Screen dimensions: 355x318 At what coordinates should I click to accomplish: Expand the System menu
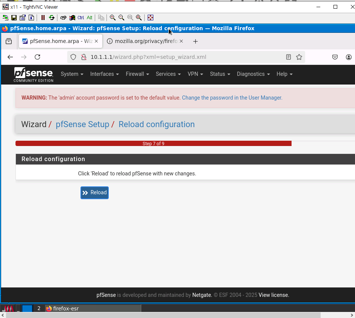pyautogui.click(x=72, y=74)
